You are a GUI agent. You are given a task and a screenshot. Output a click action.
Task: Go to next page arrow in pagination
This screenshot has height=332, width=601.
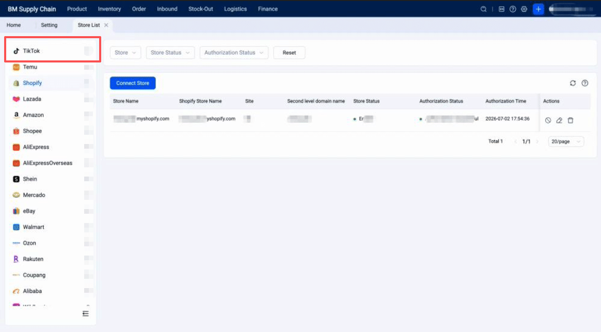coord(537,141)
